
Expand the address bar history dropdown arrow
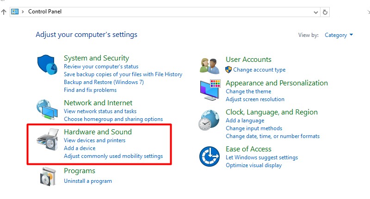click(x=315, y=12)
